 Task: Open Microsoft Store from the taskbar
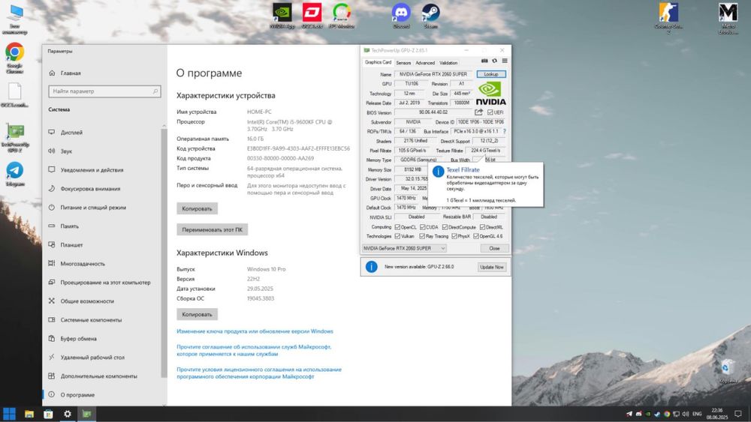tap(48, 414)
